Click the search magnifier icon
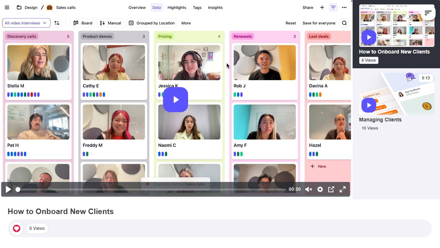The height and width of the screenshot is (248, 440). (344, 23)
